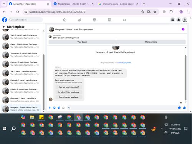View site information icon in address bar
Viewport: 192px width, 144px height.
tap(26, 12)
